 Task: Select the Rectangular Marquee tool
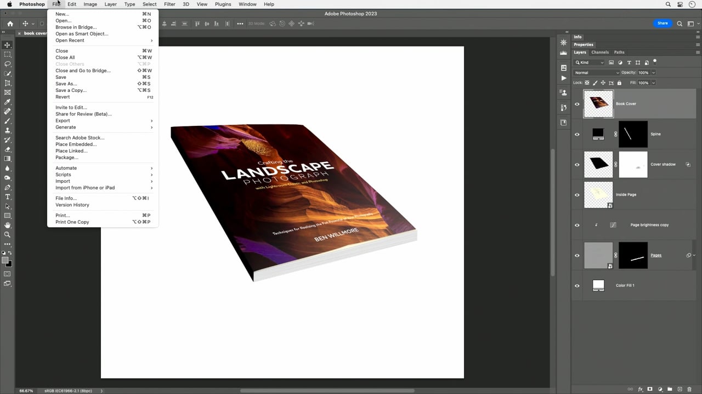(x=7, y=55)
